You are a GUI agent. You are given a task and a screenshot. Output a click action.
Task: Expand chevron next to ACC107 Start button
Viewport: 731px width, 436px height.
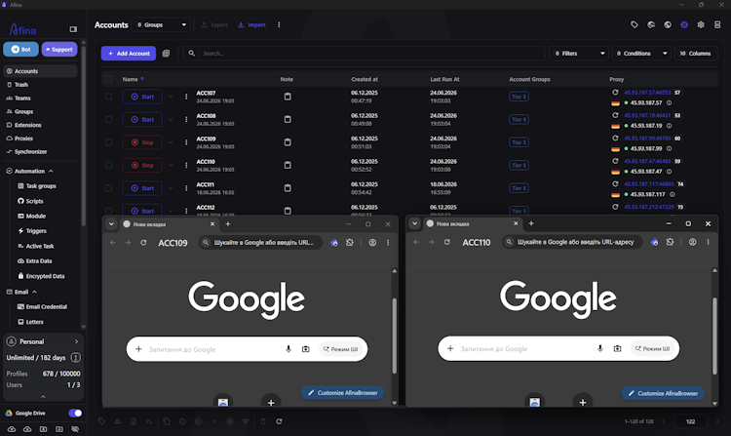point(171,97)
